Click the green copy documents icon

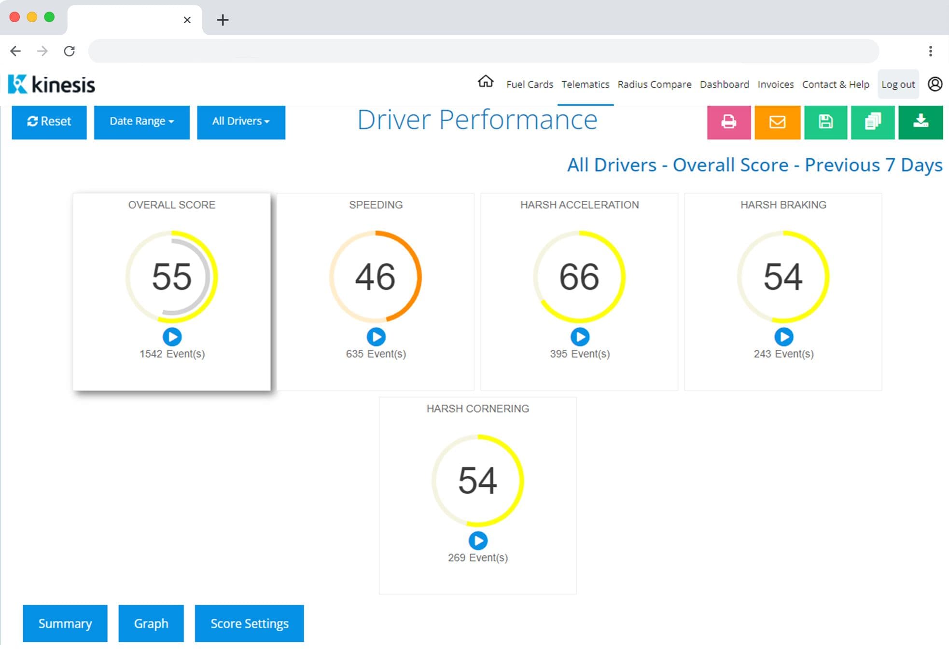pyautogui.click(x=872, y=122)
